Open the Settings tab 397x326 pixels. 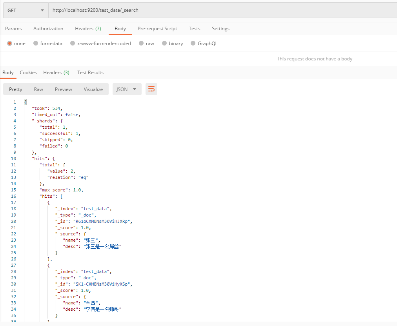click(220, 29)
